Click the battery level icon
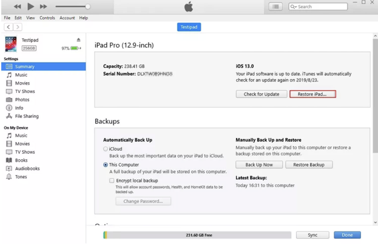 tap(75, 48)
